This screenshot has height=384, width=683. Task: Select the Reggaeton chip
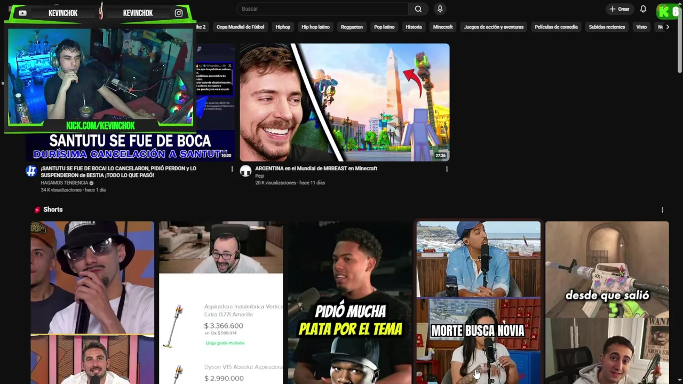(x=352, y=27)
